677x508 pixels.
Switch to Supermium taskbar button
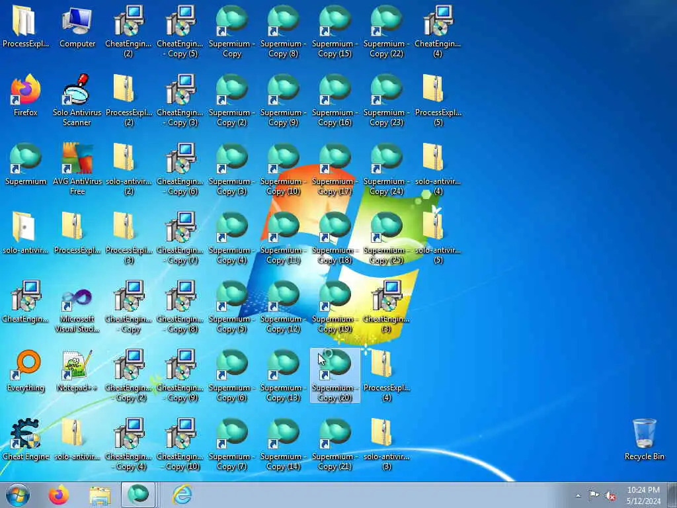click(138, 495)
